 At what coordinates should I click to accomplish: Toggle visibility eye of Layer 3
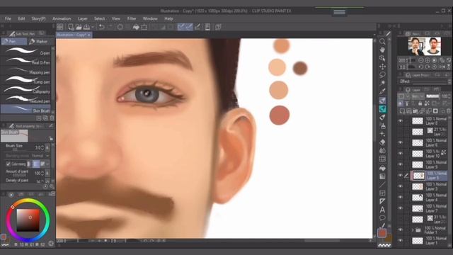[400, 186]
